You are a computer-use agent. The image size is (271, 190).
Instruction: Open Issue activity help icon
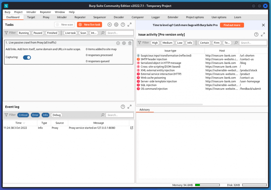pyautogui.click(x=256, y=34)
